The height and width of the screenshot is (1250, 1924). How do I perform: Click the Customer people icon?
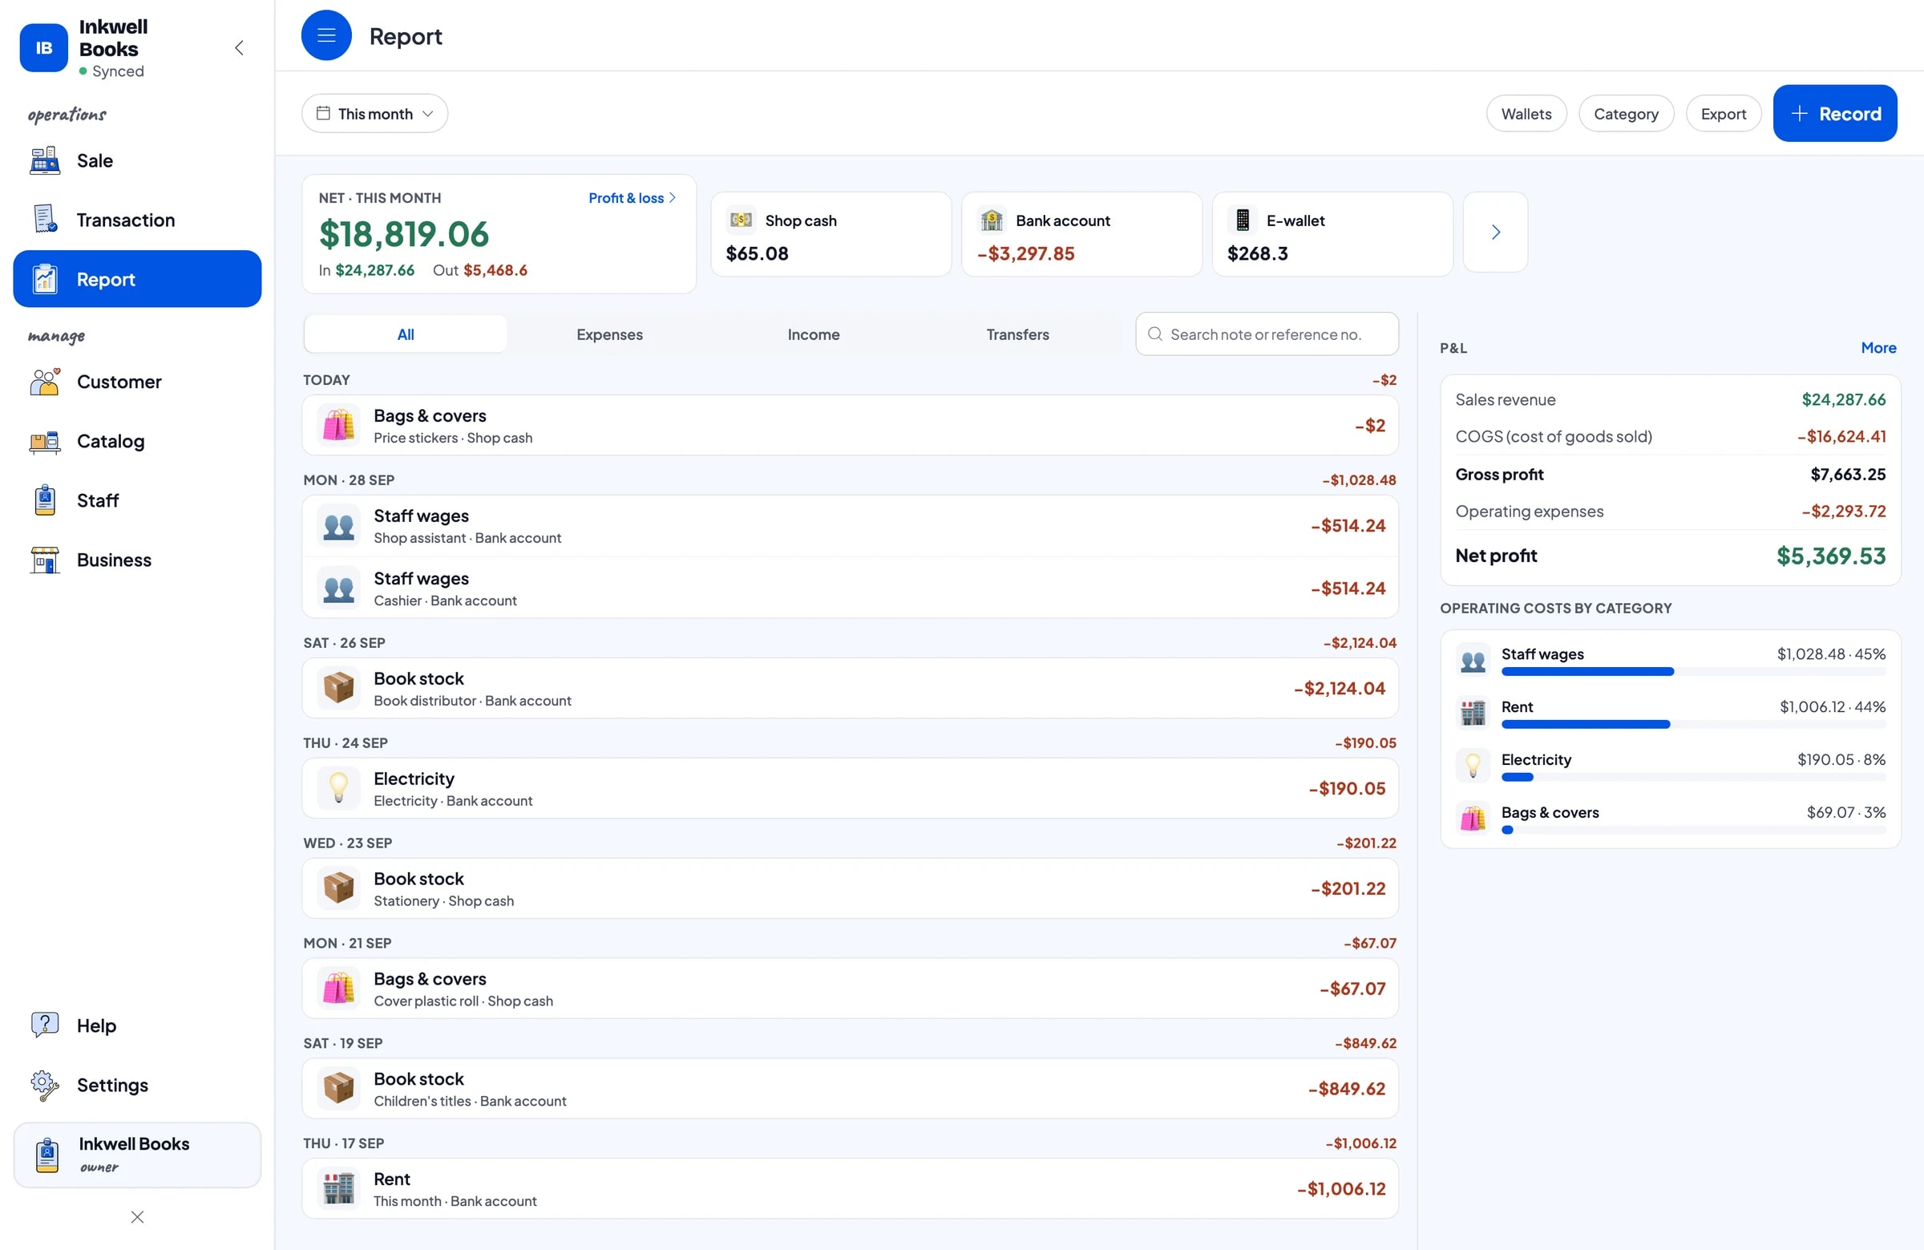(x=44, y=382)
